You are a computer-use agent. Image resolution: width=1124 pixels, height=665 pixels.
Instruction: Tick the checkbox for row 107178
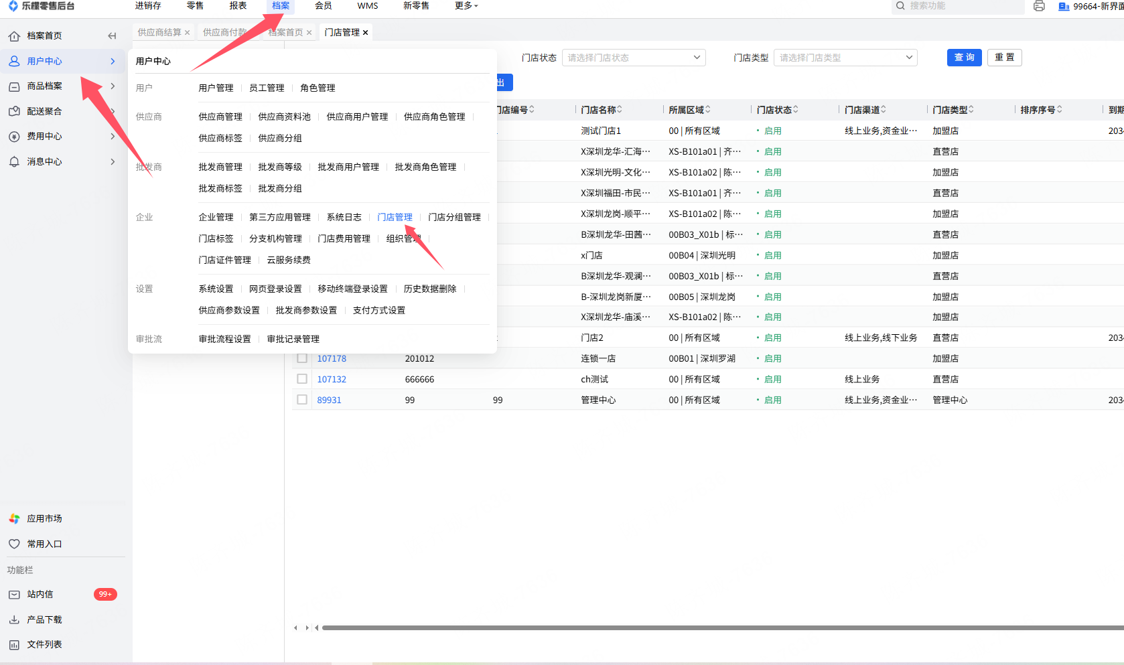(x=302, y=358)
